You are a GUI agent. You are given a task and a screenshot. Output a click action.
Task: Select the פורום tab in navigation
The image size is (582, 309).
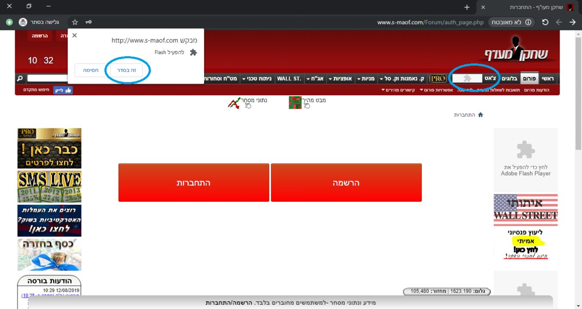pos(528,79)
